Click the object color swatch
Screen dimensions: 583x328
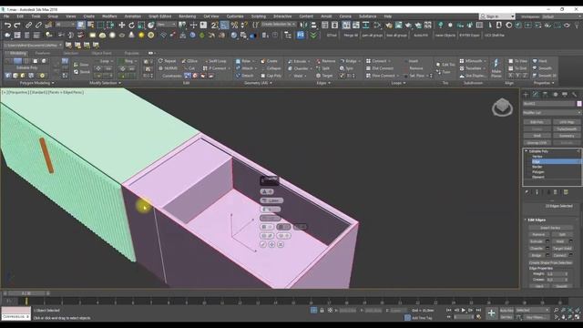pyautogui.click(x=579, y=104)
